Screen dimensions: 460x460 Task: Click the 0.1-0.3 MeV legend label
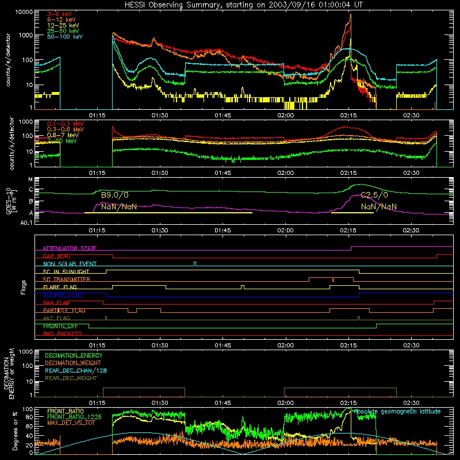coord(66,124)
